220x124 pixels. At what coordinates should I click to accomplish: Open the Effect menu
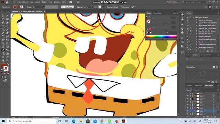(x=44, y=2)
